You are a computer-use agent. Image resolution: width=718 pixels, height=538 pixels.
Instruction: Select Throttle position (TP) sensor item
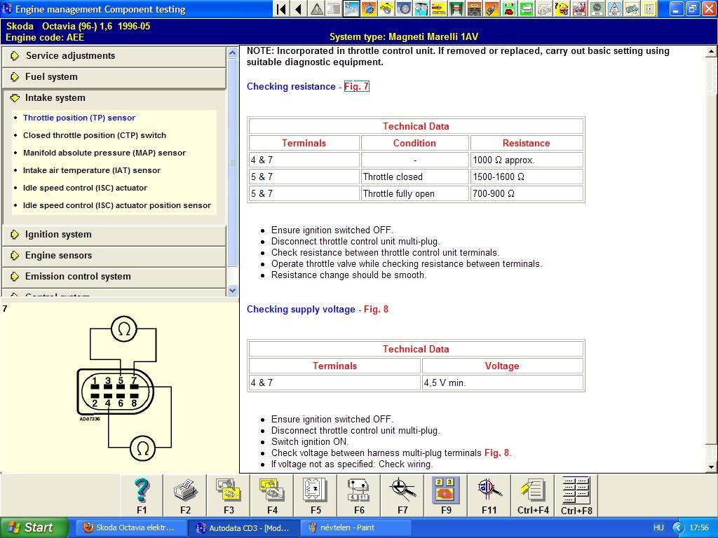79,118
